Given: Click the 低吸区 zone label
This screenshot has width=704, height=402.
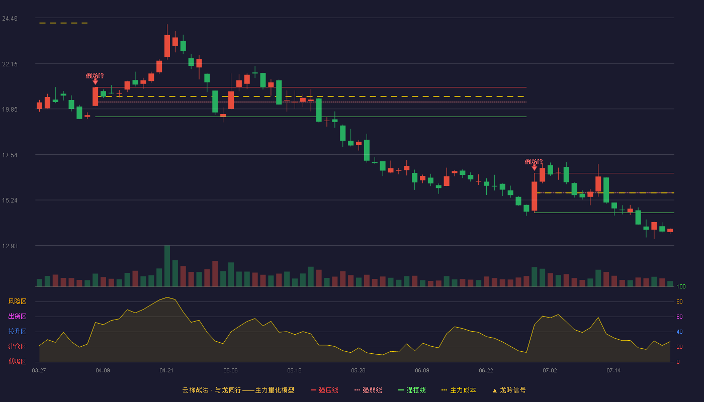Looking at the screenshot, I should click(x=17, y=361).
